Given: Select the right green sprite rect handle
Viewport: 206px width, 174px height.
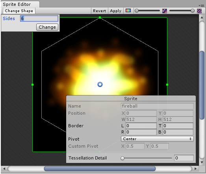Looking at the screenshot, I should point(167,84).
